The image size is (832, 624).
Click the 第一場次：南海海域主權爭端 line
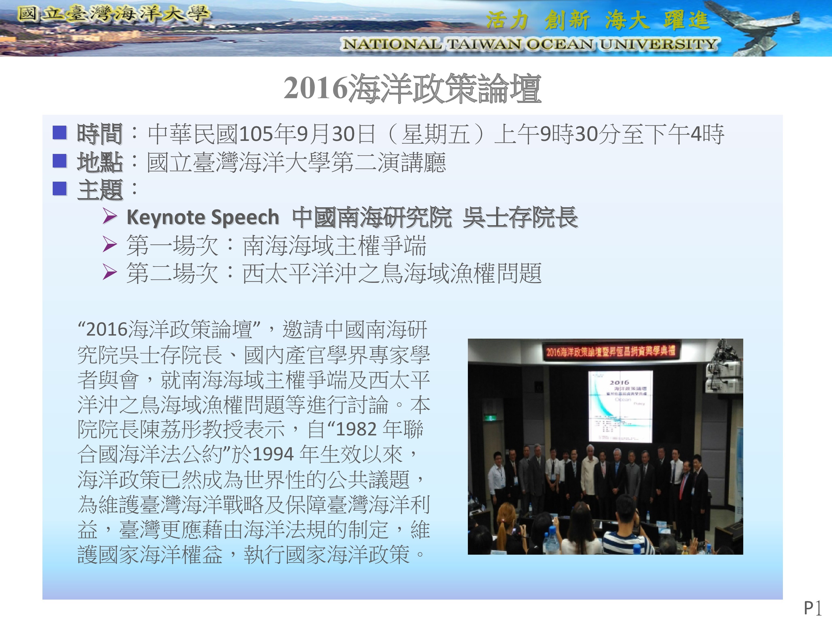click(x=277, y=246)
